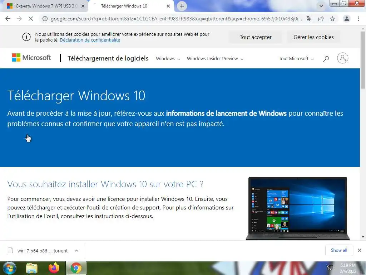This screenshot has width=366, height=275.
Task: Close the Windows 7 WPI USB tab
Action: [83, 6]
